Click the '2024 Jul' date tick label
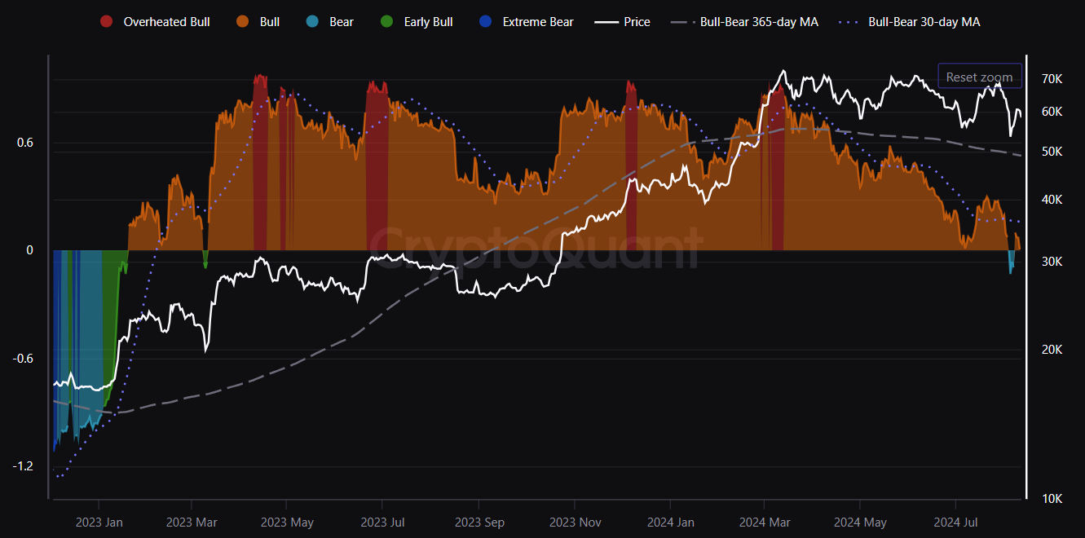 coord(955,522)
